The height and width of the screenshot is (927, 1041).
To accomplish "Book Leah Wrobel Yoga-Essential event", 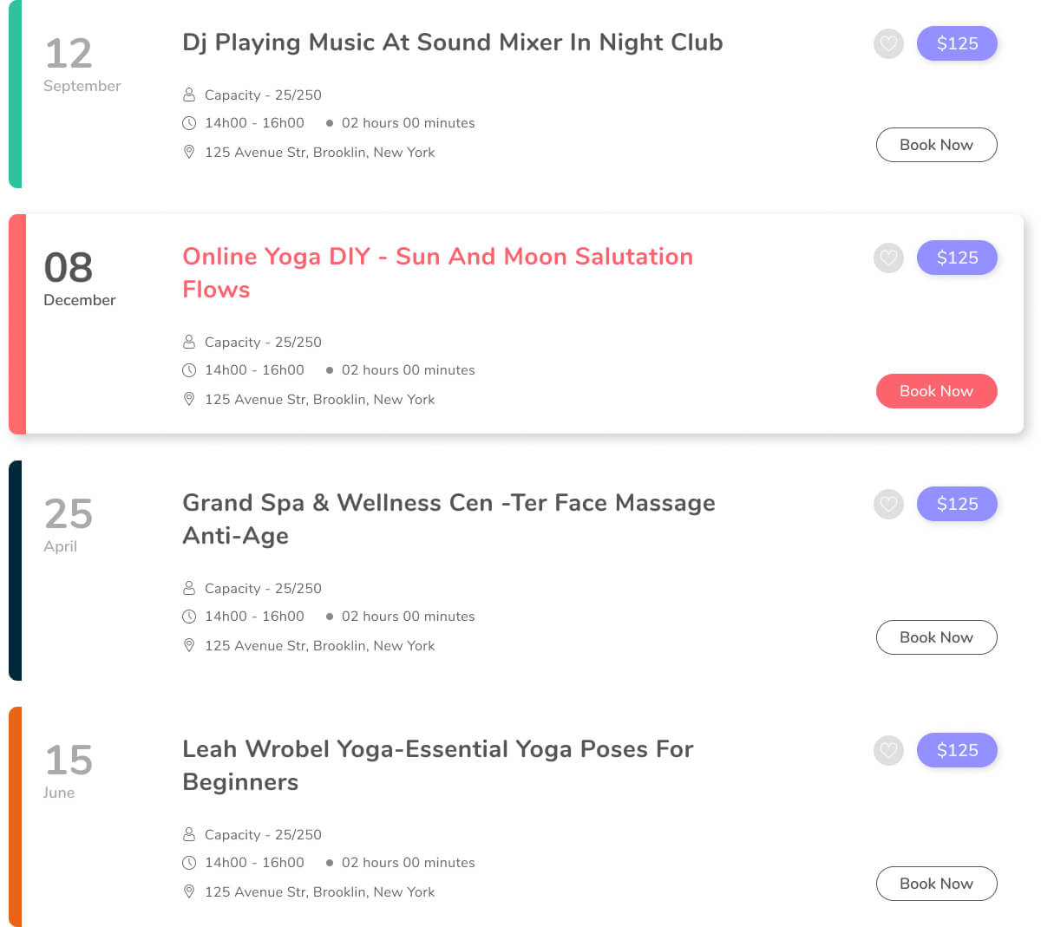I will pyautogui.click(x=936, y=884).
